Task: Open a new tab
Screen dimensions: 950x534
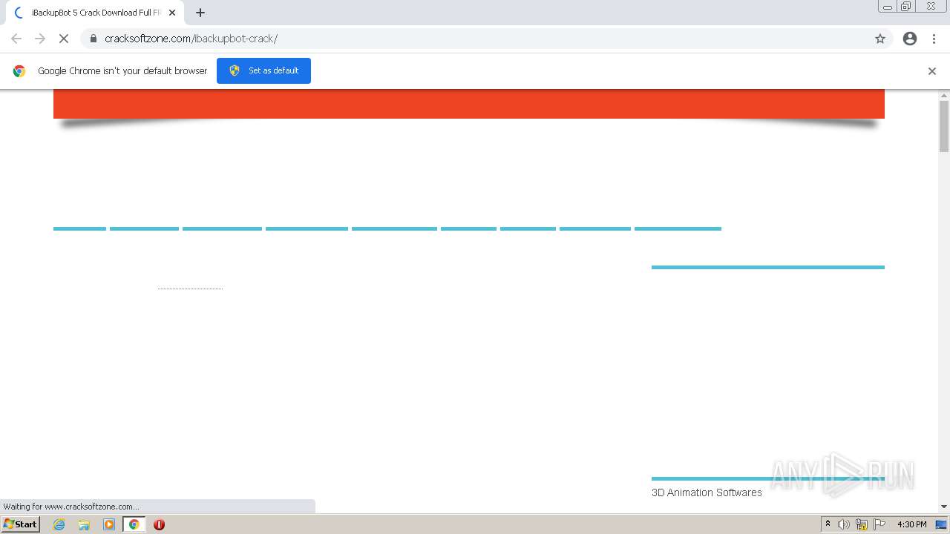Action: click(200, 13)
